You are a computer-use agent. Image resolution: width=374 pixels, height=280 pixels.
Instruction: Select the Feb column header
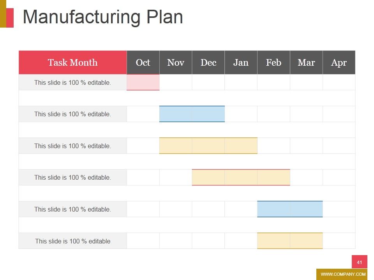point(274,62)
